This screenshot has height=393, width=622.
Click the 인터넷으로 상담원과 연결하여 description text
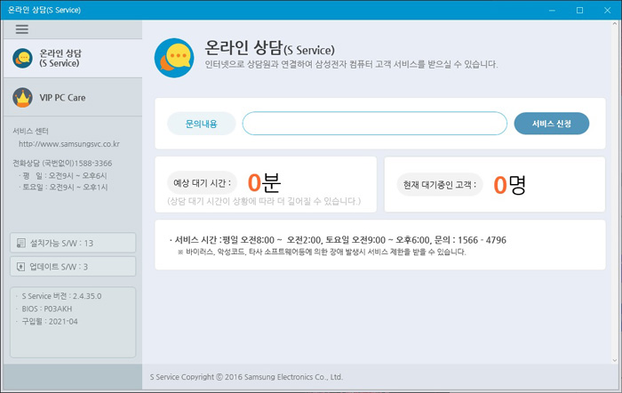tap(351, 64)
